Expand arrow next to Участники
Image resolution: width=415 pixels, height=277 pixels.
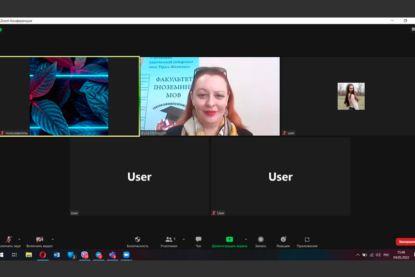pyautogui.click(x=184, y=239)
